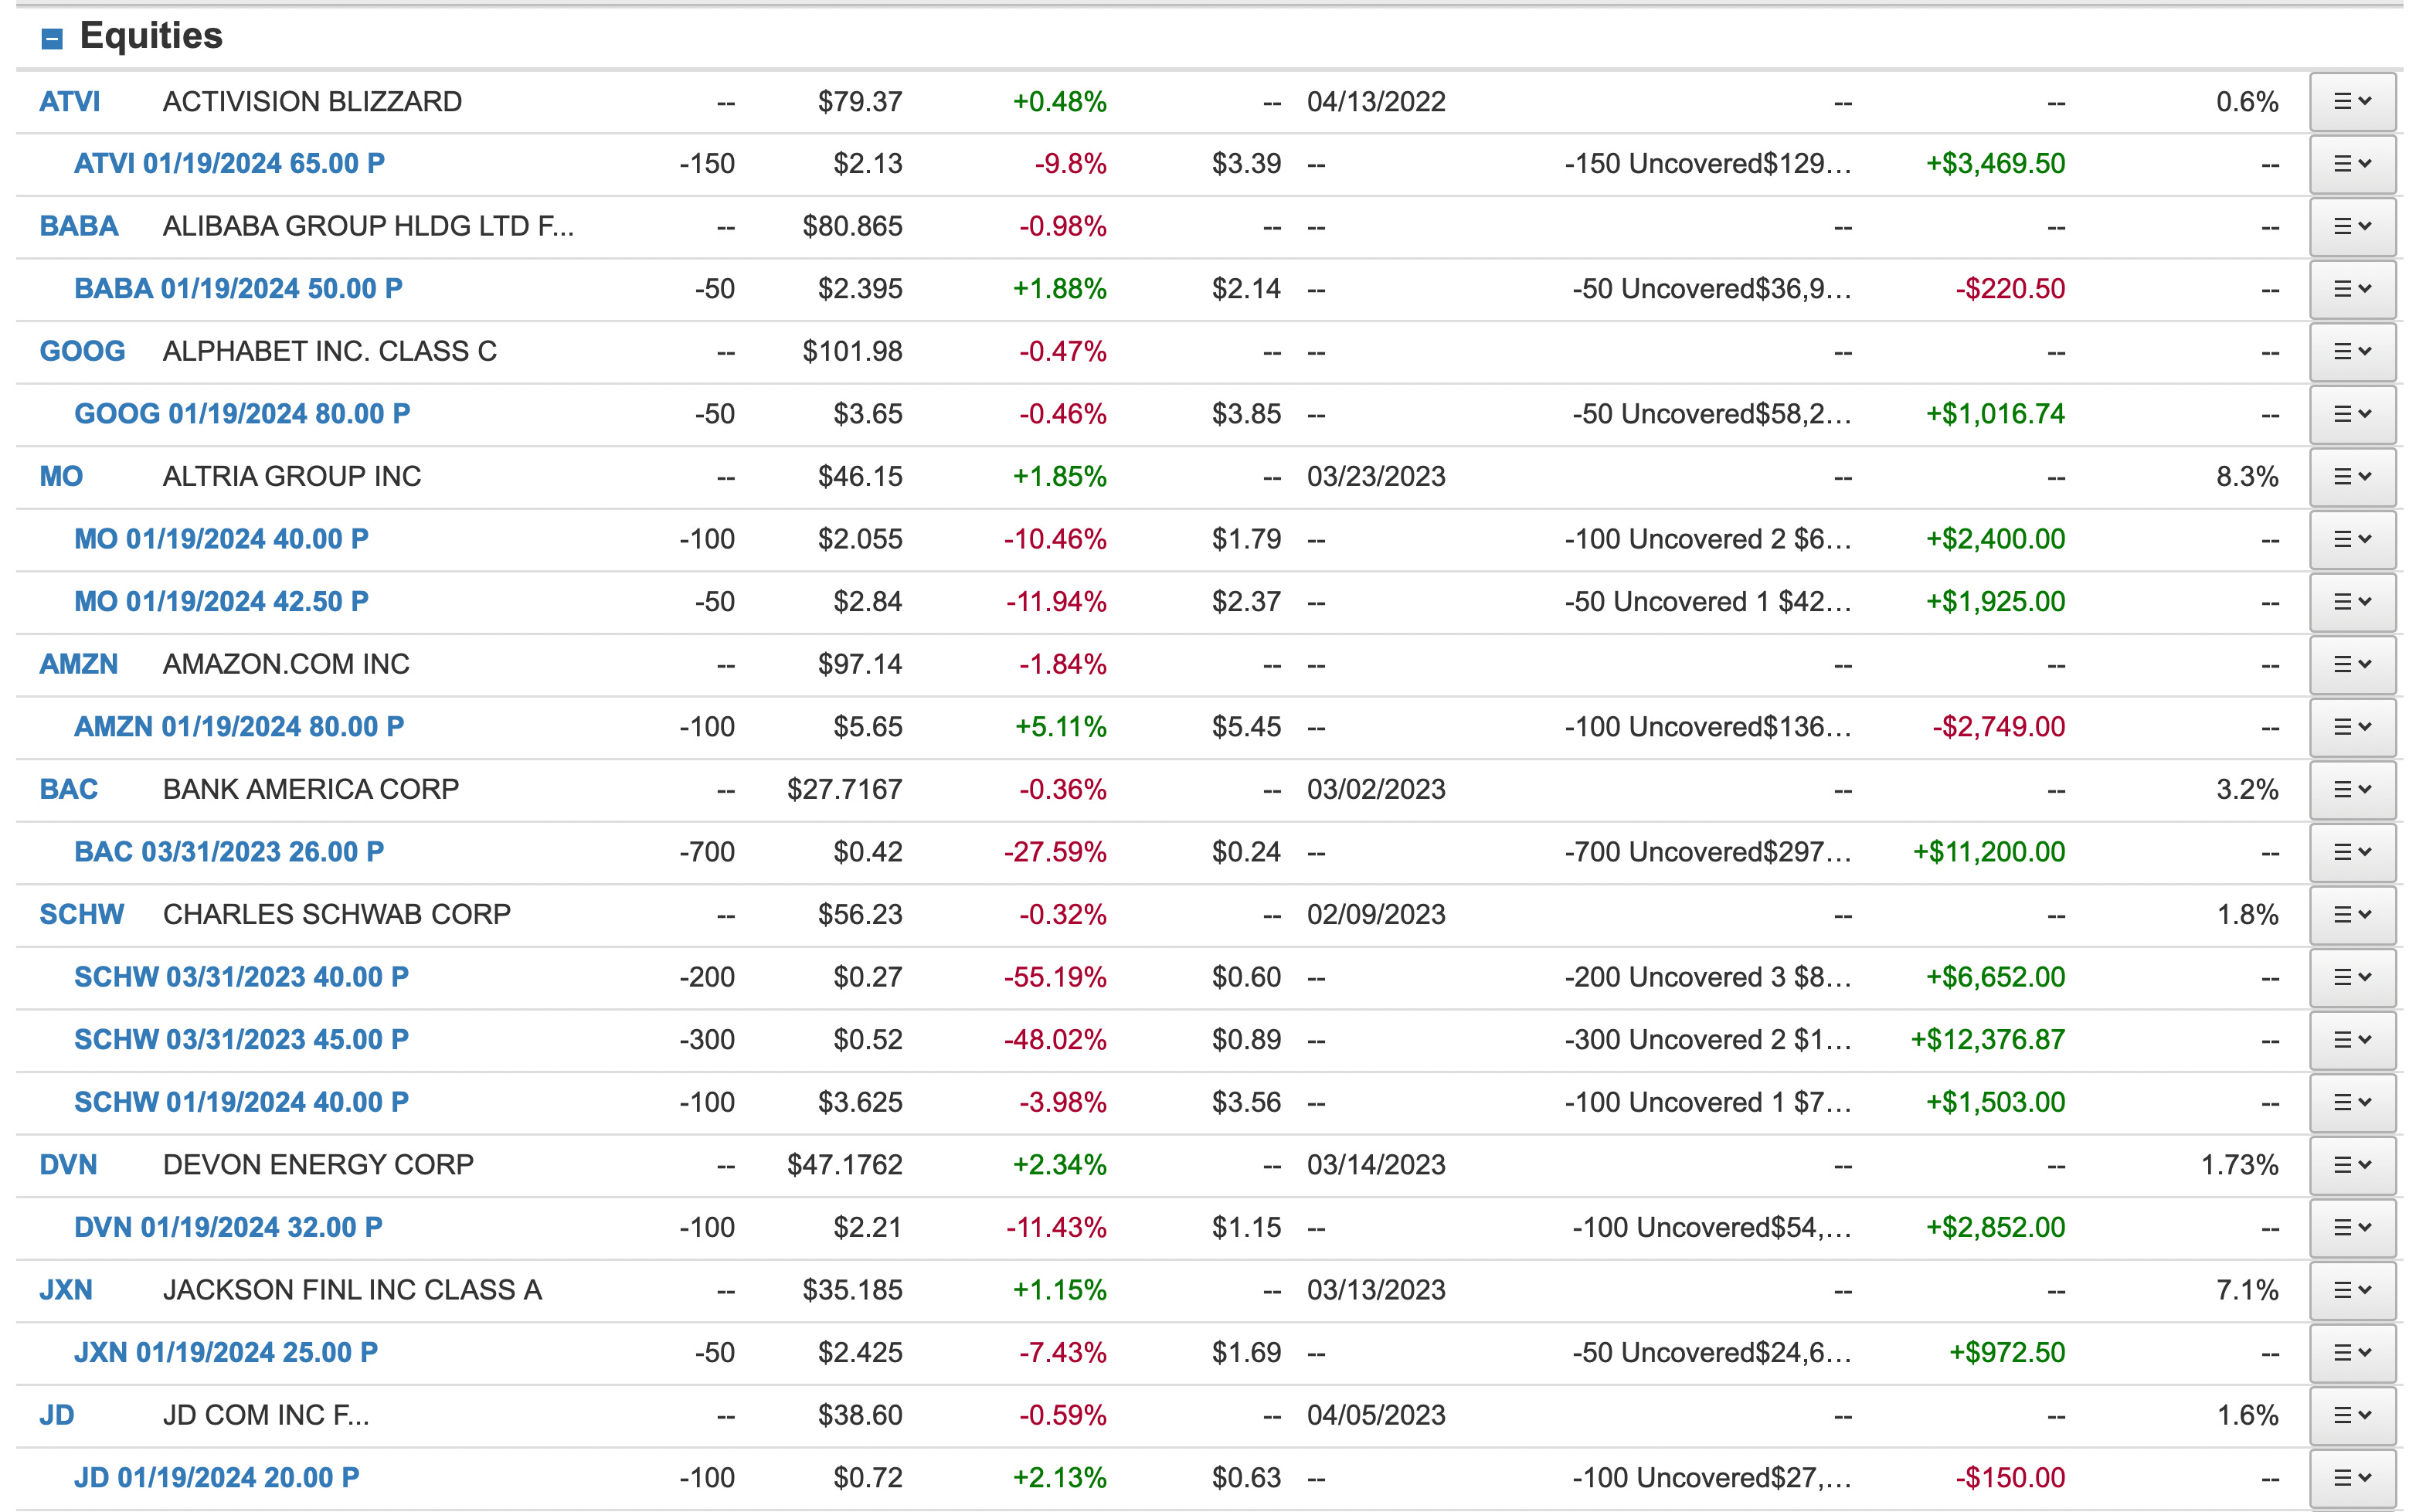Click the JXN ticker symbol link
The image size is (2426, 1512).
66,1291
